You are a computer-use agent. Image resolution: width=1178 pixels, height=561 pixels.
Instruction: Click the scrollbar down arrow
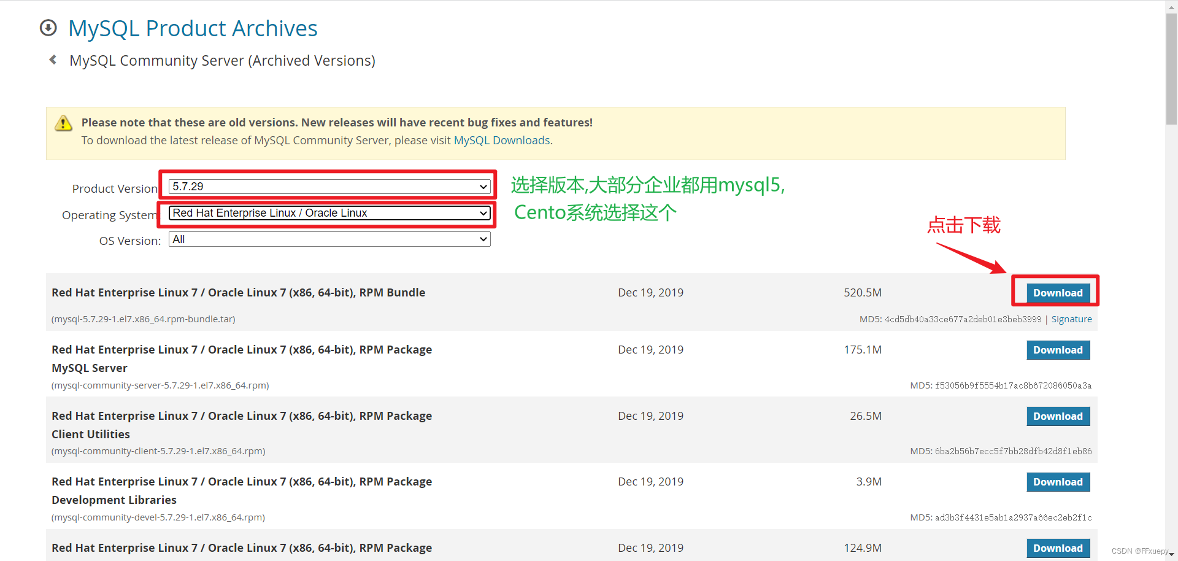pos(1171,554)
